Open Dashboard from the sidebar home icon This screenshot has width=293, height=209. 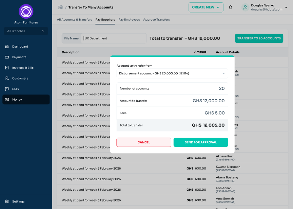(x=7, y=47)
